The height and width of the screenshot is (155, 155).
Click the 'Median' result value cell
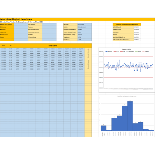(137, 34)
